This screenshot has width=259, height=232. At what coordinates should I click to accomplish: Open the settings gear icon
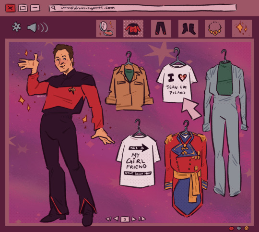click(16, 27)
